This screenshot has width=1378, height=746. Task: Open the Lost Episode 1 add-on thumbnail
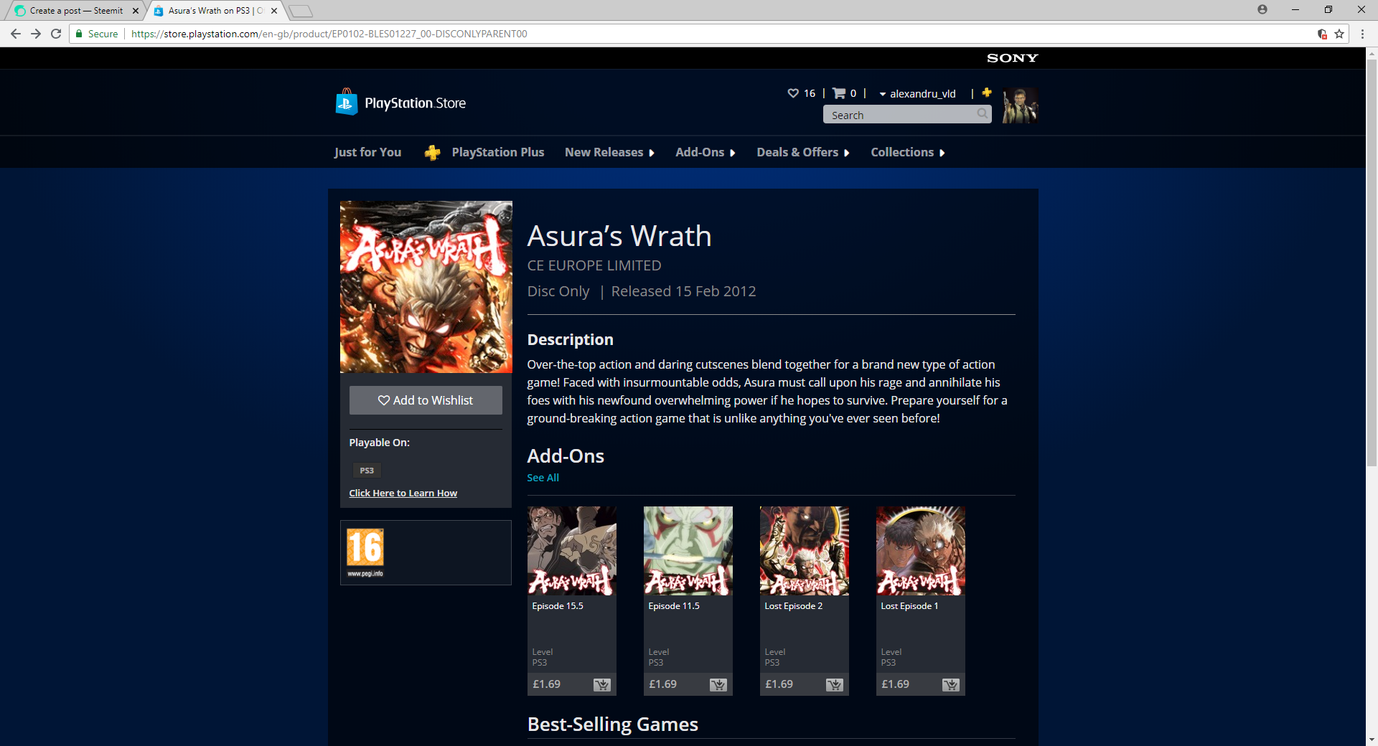click(x=921, y=551)
